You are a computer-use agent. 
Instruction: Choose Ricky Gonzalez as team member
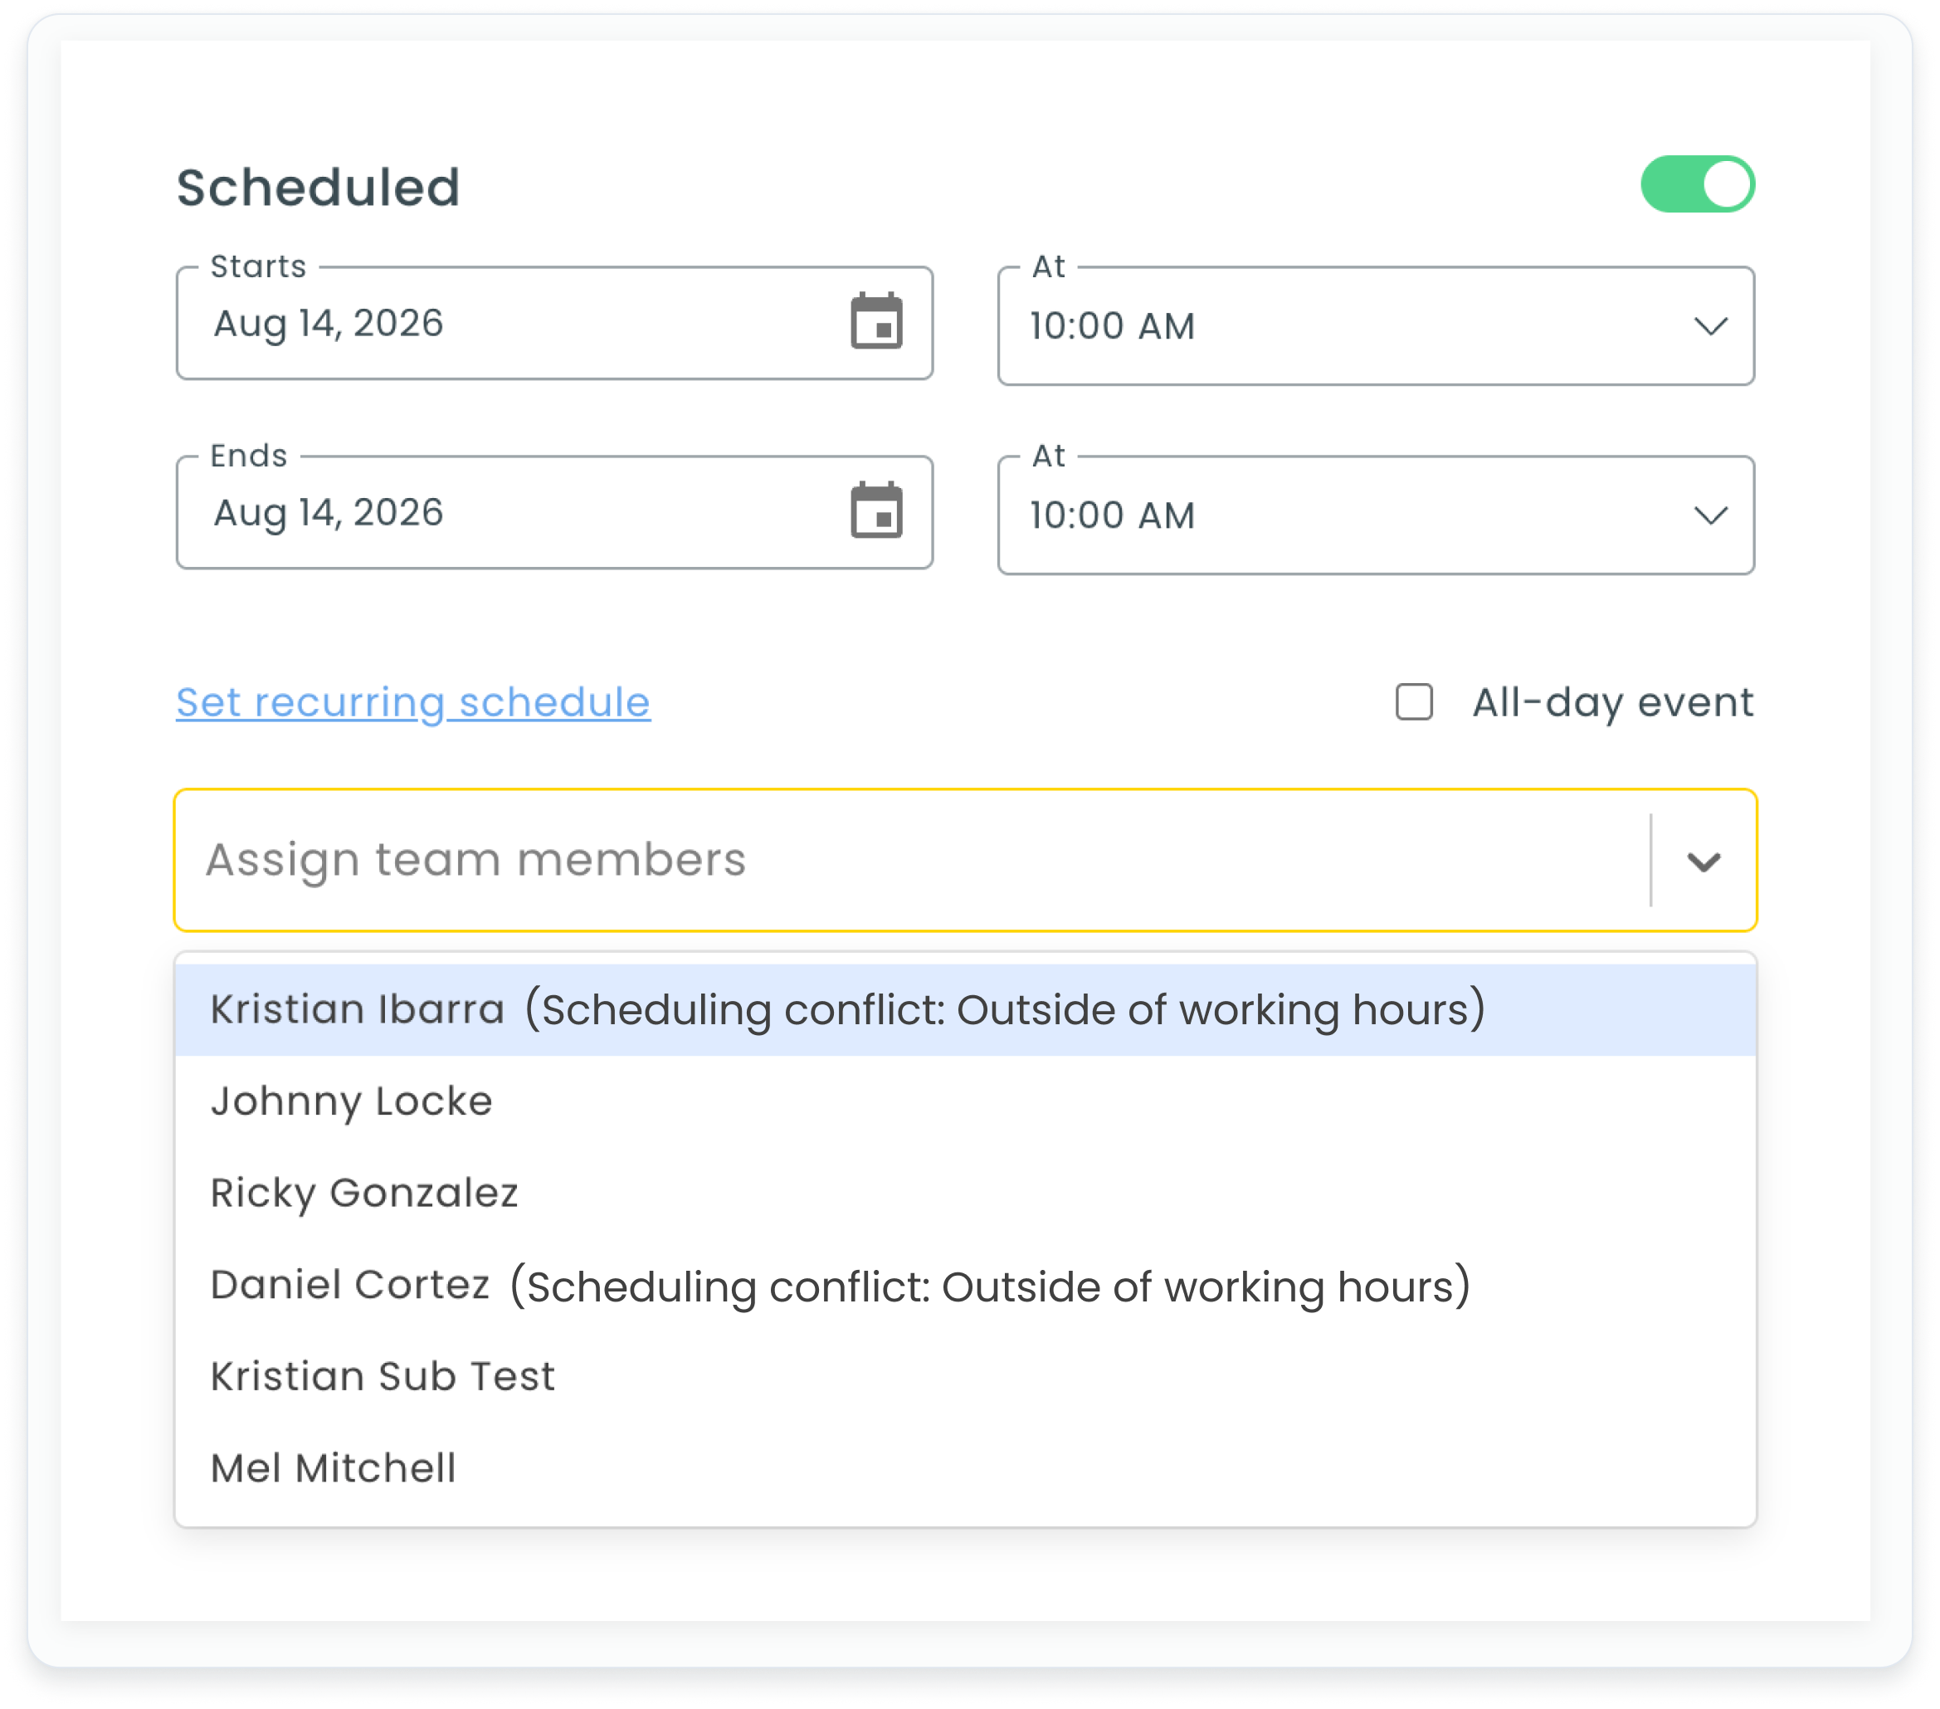[x=965, y=1194]
